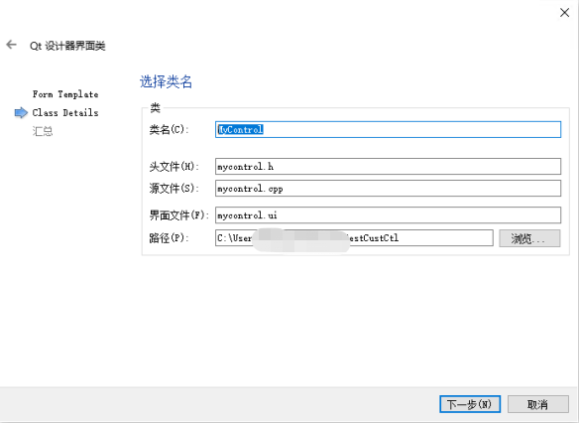Click the 界面文件 mycontrol.ui field
This screenshot has height=424, width=579.
pos(388,214)
